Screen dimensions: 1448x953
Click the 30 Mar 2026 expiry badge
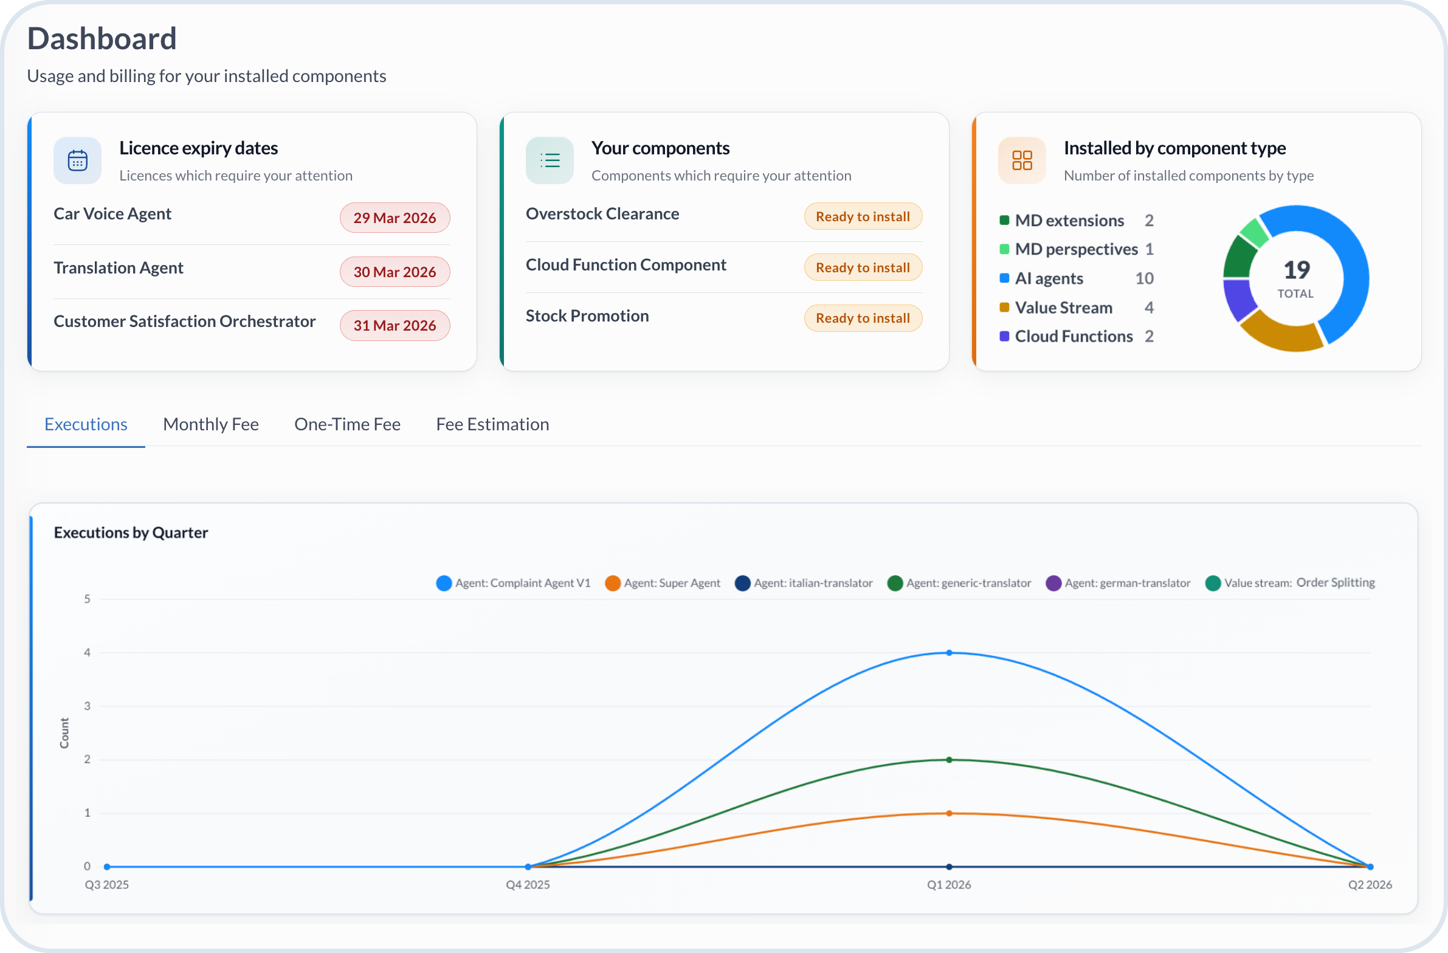395,272
